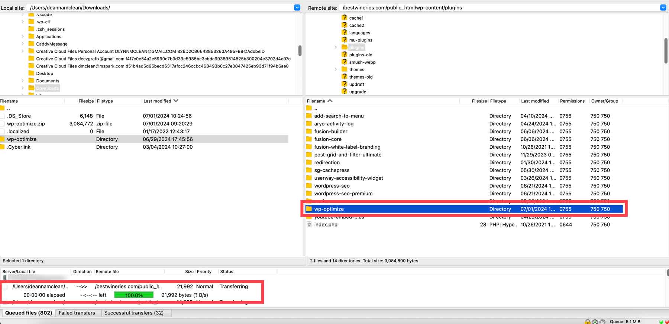The height and width of the screenshot is (324, 669).
Task: Click the unknown-folder icon beside mu-plugins
Action: point(344,40)
